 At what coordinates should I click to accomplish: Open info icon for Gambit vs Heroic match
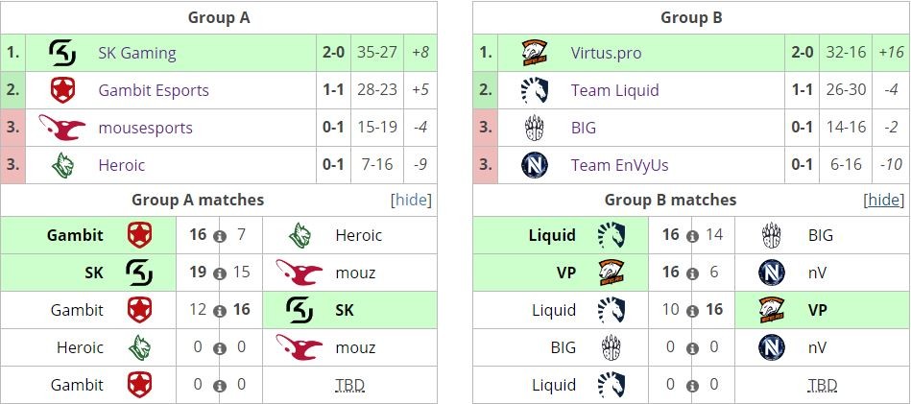pos(220,237)
